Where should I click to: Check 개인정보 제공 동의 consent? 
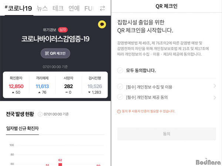click(120, 97)
